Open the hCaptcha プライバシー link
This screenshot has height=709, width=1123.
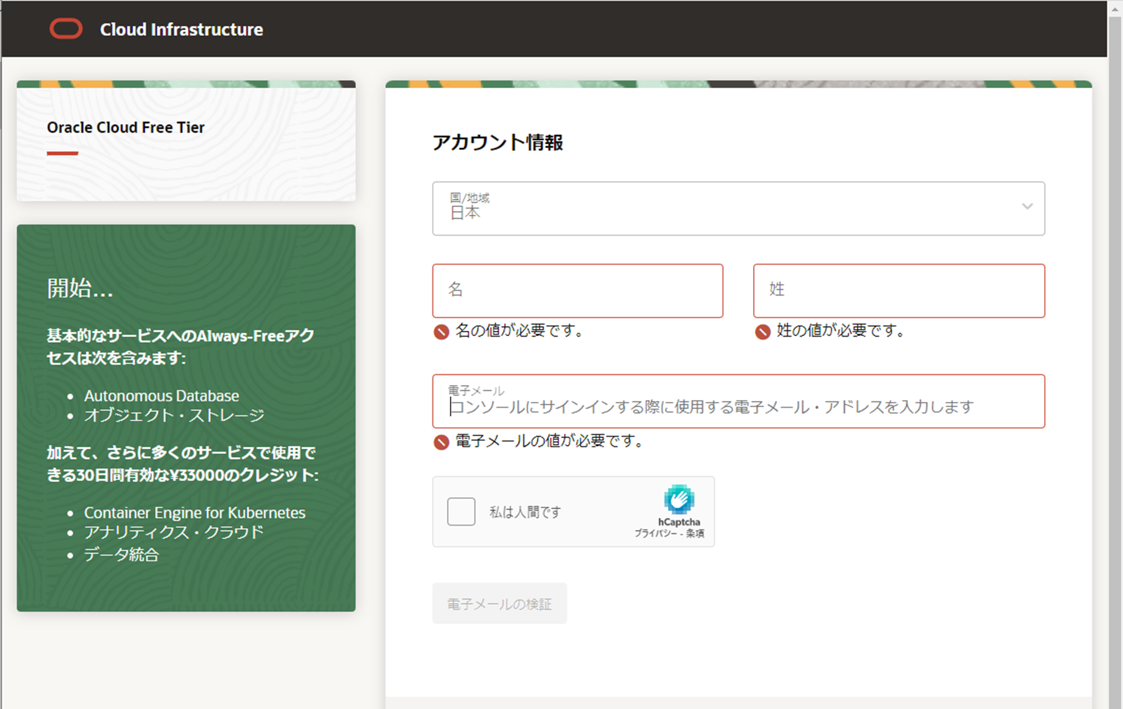(655, 534)
